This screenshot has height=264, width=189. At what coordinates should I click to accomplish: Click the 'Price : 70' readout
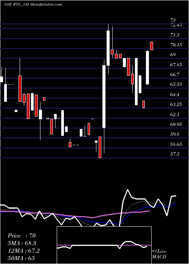[x=22, y=236]
